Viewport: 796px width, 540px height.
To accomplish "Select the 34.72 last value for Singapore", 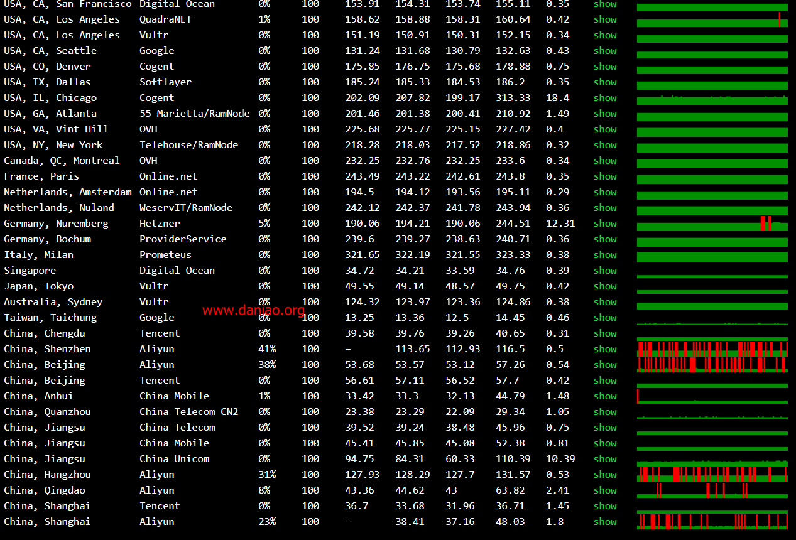I will [359, 271].
